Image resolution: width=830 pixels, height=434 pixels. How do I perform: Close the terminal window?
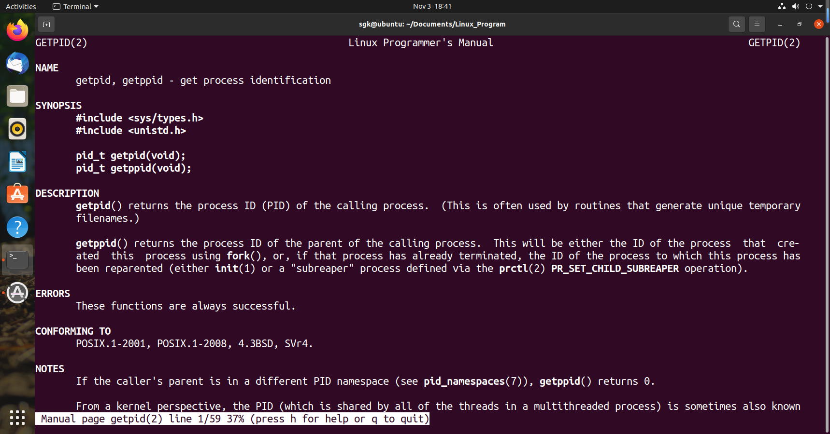(x=818, y=24)
